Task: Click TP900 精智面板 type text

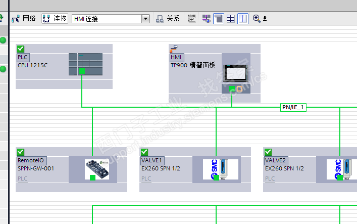Action: [x=193, y=65]
